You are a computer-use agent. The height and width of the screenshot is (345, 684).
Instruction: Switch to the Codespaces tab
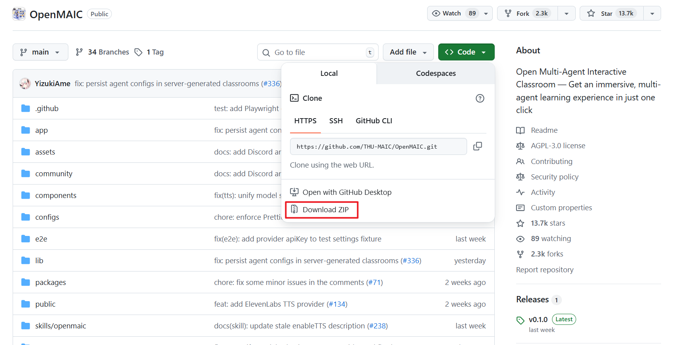click(x=435, y=74)
